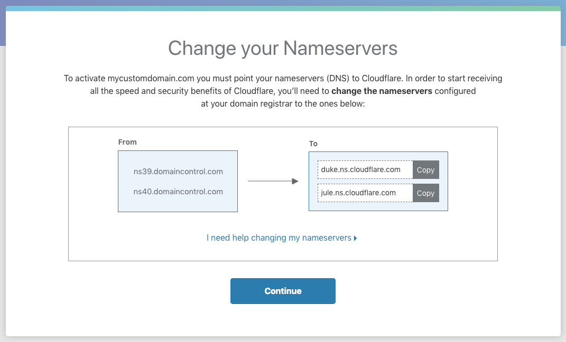Click the ns40.domaincontrol.com text
This screenshot has height=342, width=566.
(178, 192)
